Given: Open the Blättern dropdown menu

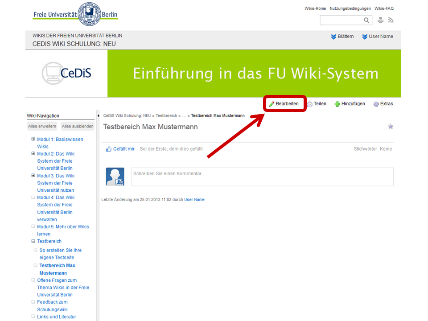Looking at the screenshot, I should click(342, 37).
